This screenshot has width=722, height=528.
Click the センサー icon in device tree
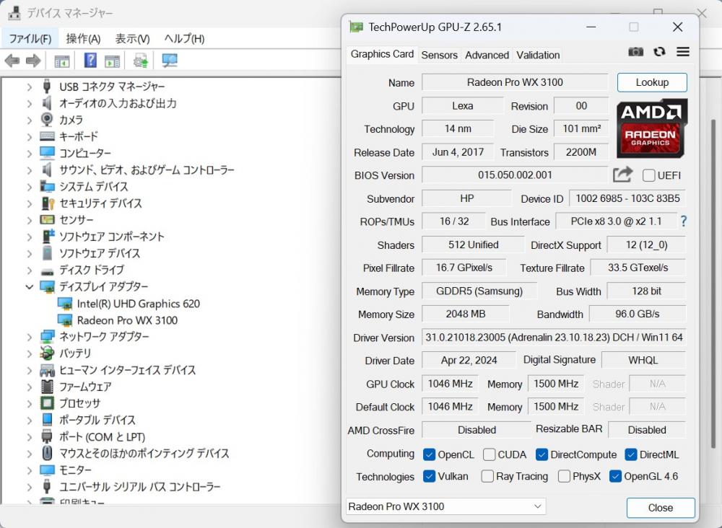coord(47,220)
